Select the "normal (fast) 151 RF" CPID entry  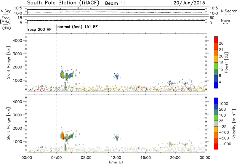(78, 27)
